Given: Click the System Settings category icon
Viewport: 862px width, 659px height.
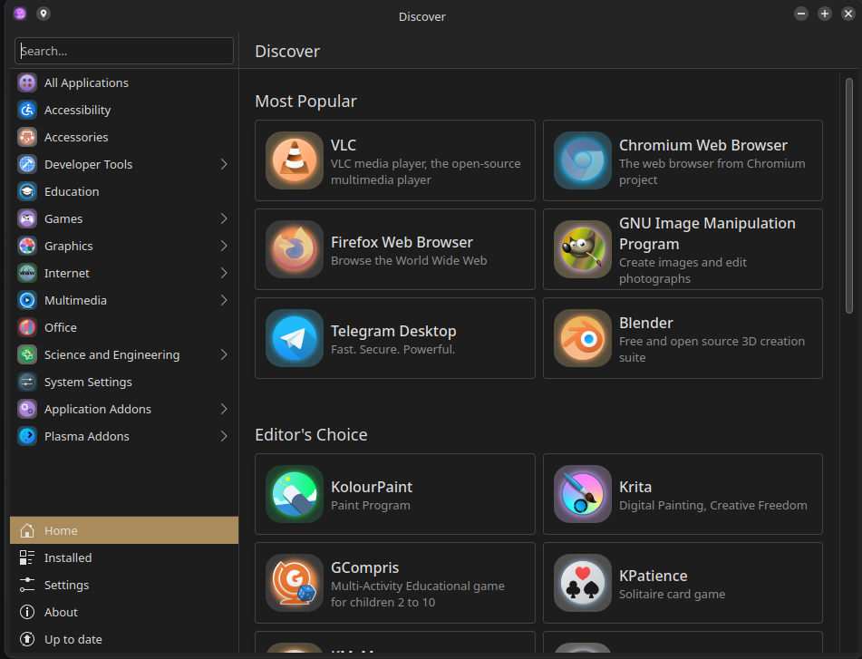Looking at the screenshot, I should (27, 382).
